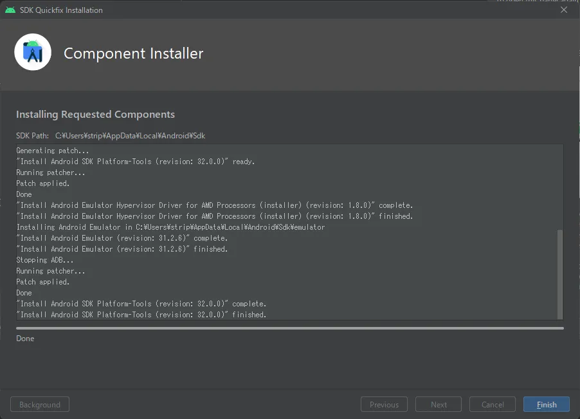The width and height of the screenshot is (580, 419).
Task: Click the log panel's vertical scrollbar thumb
Action: pyautogui.click(x=559, y=273)
